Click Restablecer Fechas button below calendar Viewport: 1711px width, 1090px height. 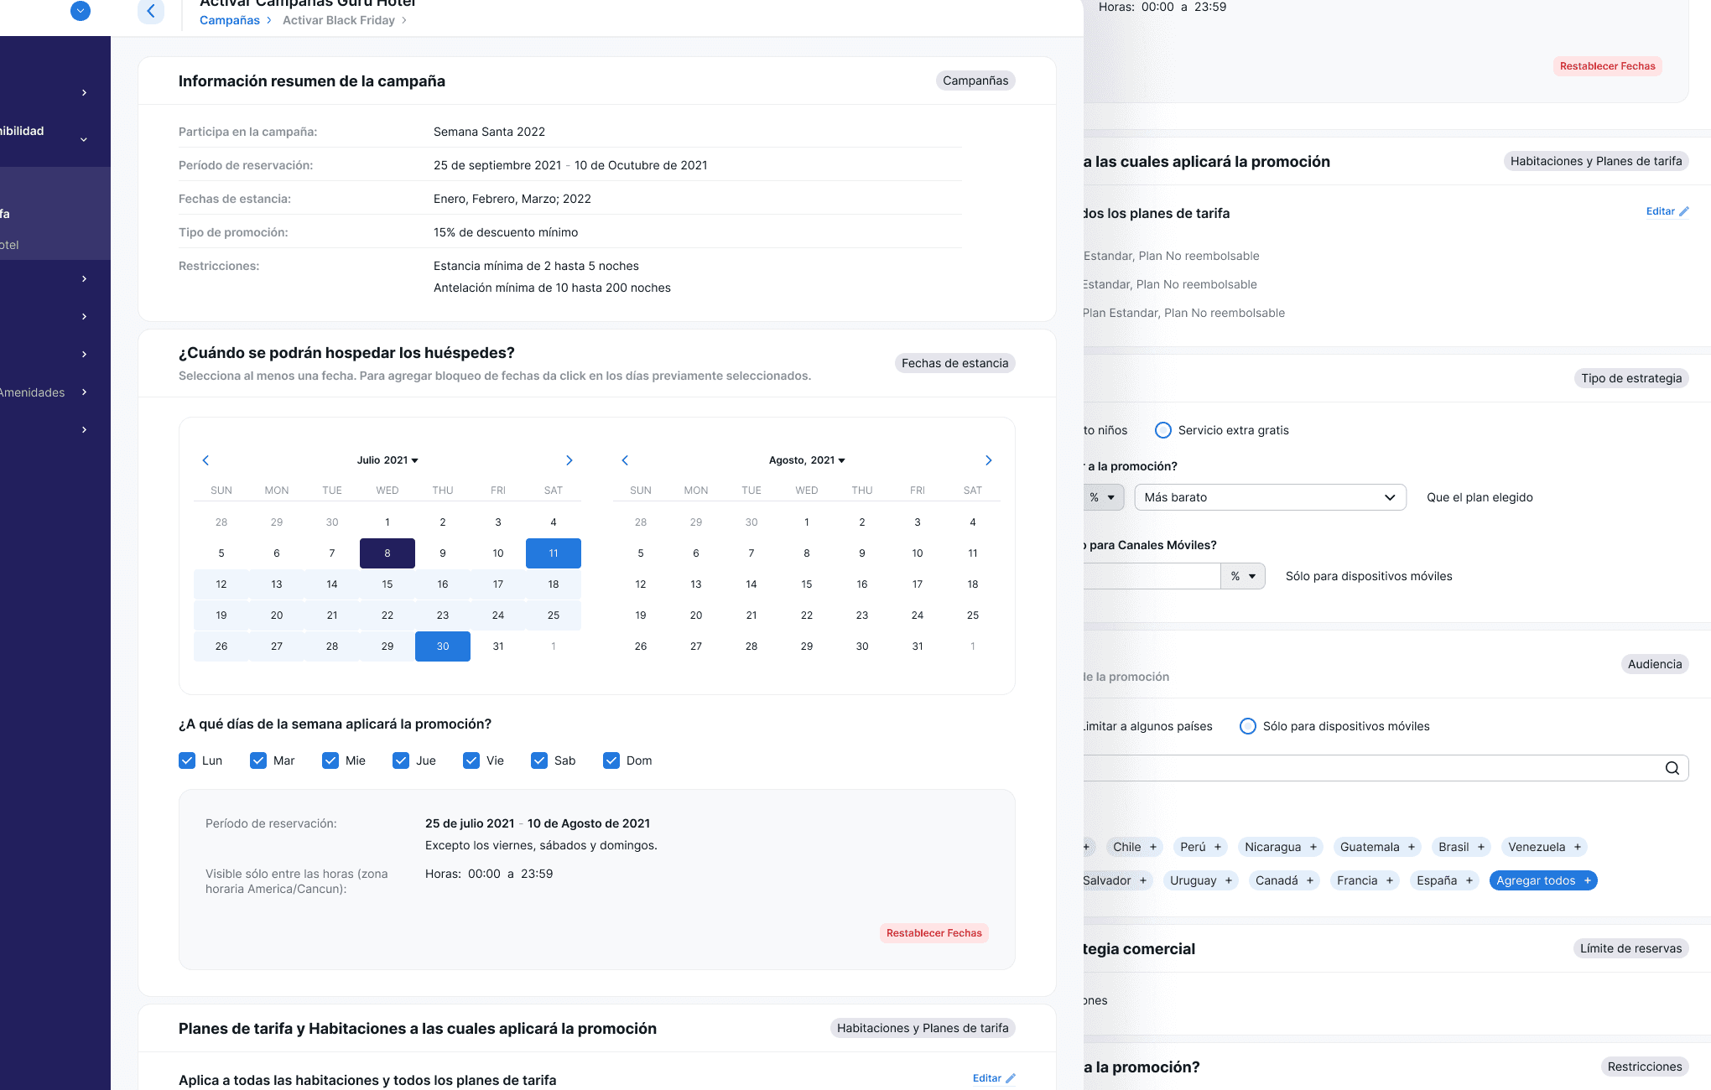pos(934,933)
